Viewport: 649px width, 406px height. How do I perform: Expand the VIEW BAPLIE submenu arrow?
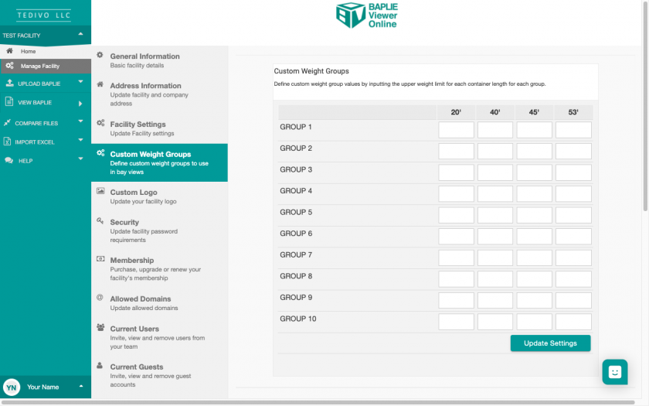[x=80, y=104]
